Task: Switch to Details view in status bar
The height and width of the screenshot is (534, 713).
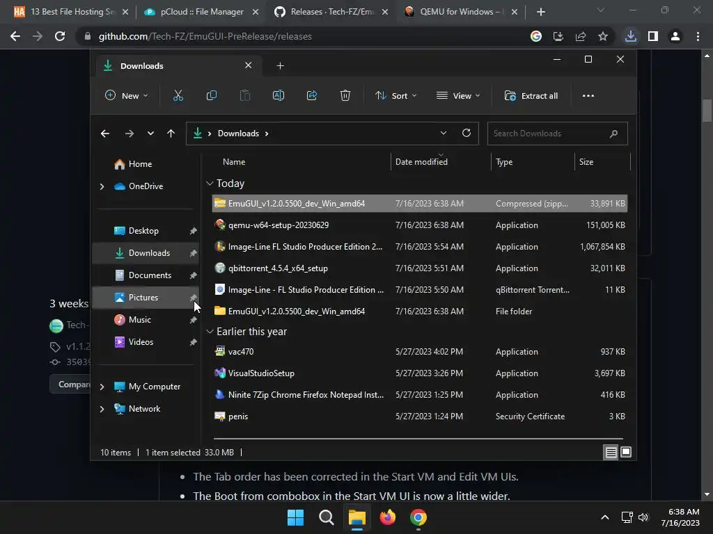Action: point(611,452)
